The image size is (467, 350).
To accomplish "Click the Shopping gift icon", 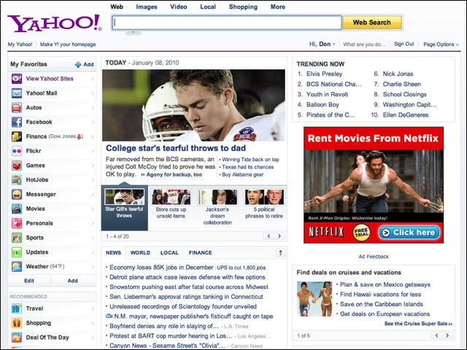I will tap(17, 323).
